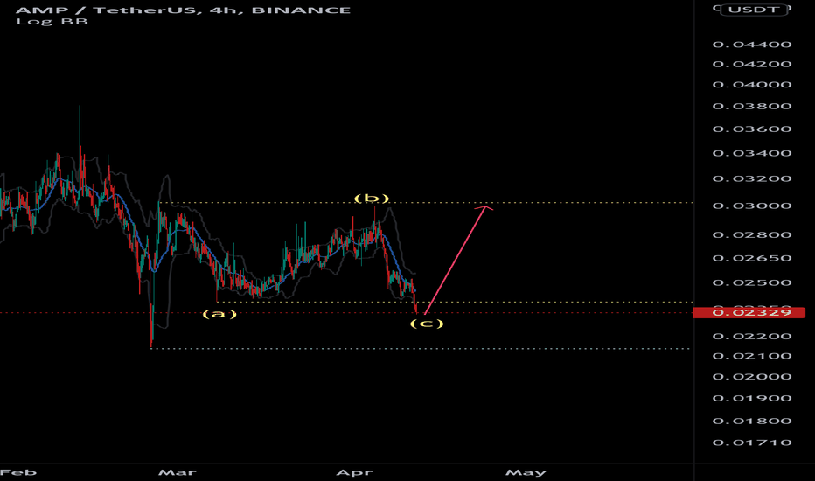Click the 0.02650 price axis label
The image size is (815, 481).
click(752, 259)
